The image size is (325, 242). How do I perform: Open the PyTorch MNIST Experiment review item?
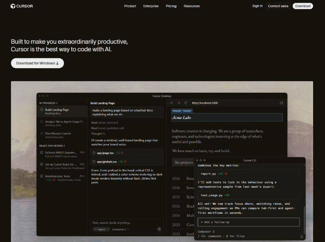click(x=62, y=154)
